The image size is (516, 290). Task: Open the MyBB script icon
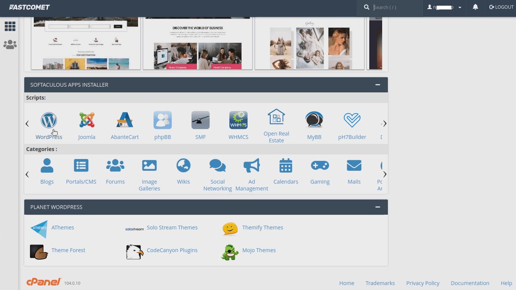click(x=314, y=120)
